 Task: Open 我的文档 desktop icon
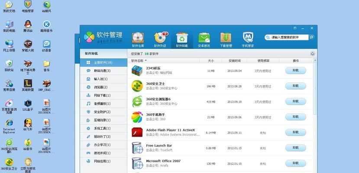tap(9, 6)
